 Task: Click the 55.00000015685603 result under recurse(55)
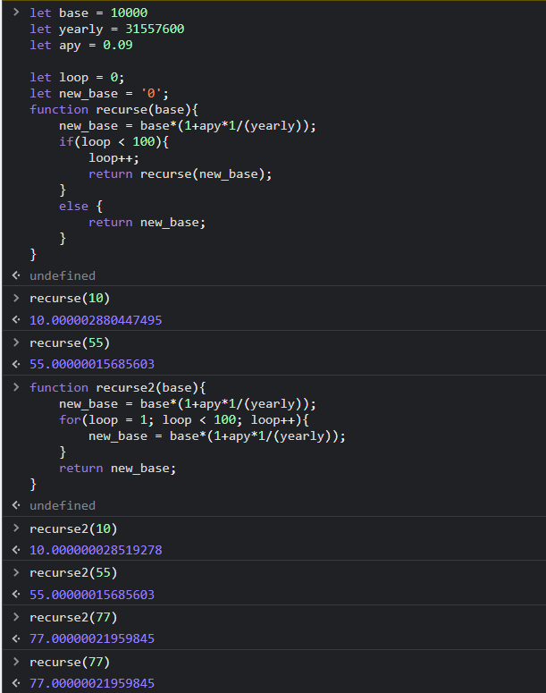tap(92, 364)
